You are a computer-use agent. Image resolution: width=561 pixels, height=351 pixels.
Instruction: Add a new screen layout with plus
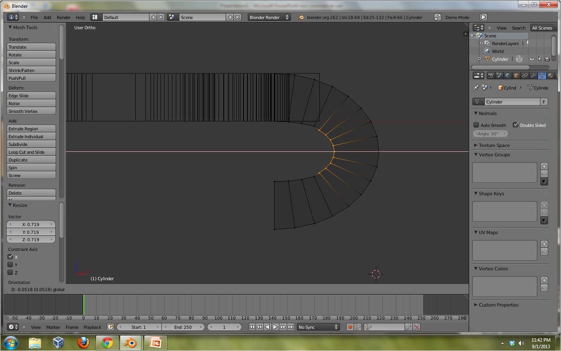click(153, 17)
